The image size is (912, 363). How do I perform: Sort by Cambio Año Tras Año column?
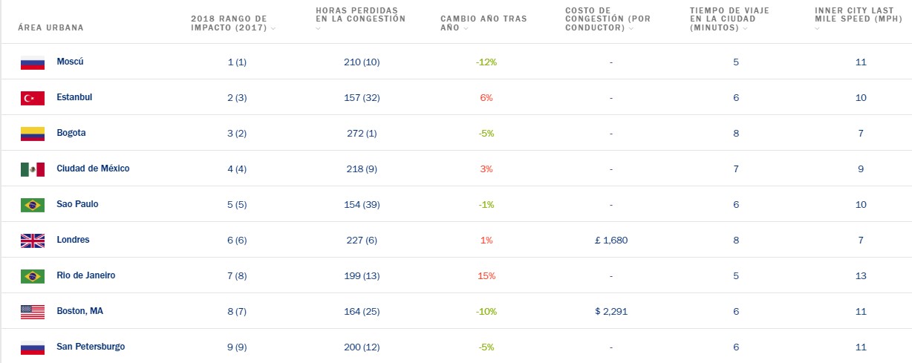click(483, 23)
